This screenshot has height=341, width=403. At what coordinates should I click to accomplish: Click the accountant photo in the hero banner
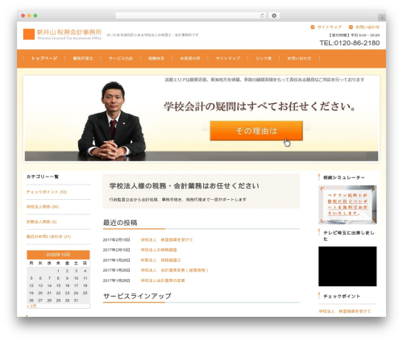click(x=112, y=121)
